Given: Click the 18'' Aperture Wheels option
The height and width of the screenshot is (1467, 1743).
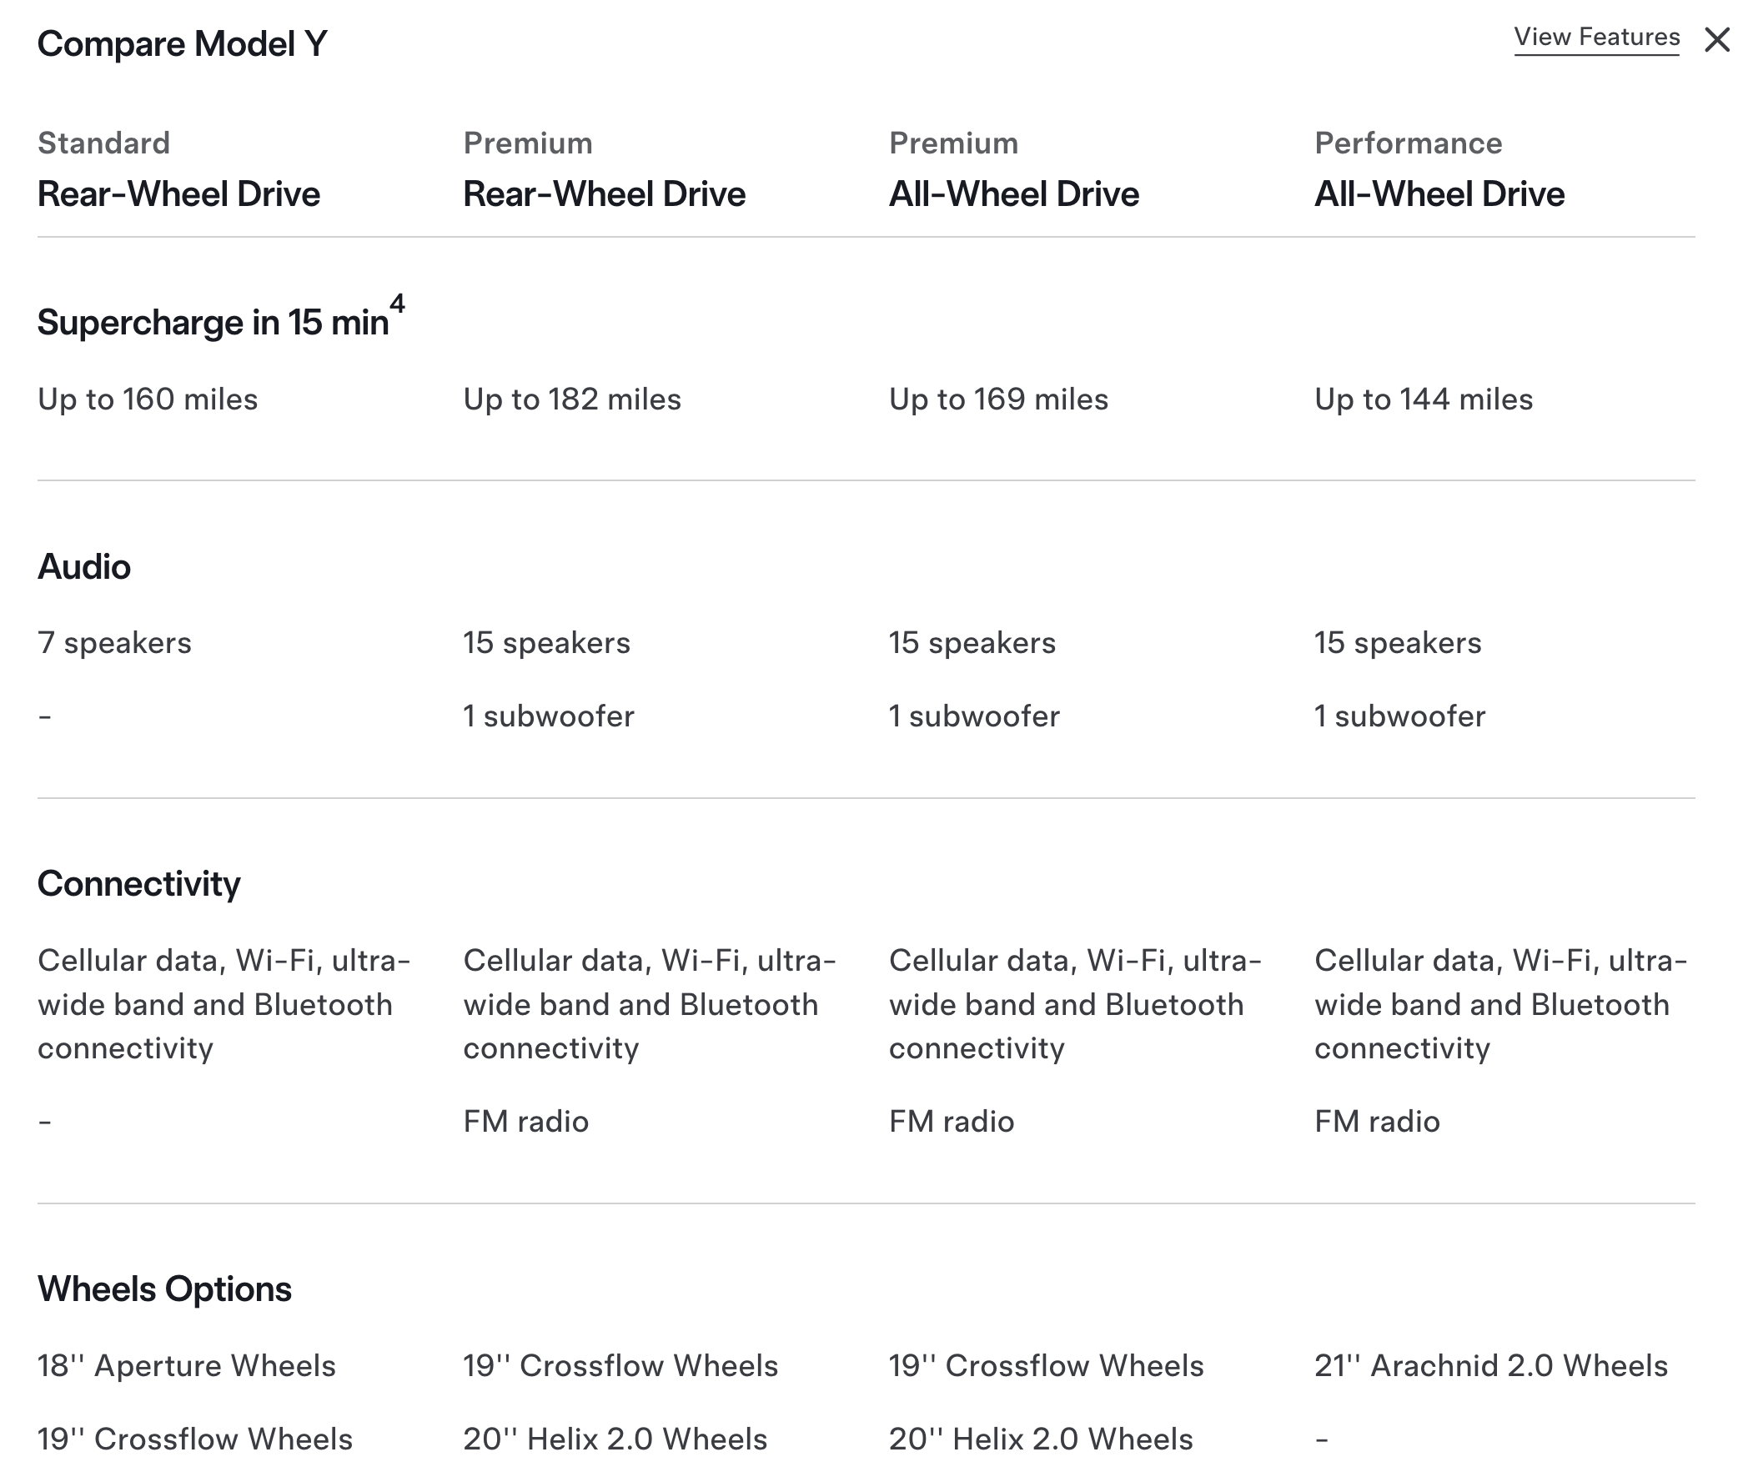Looking at the screenshot, I should (186, 1366).
